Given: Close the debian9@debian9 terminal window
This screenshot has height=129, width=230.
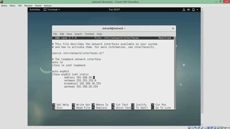Looking at the screenshot, I should point(173,28).
